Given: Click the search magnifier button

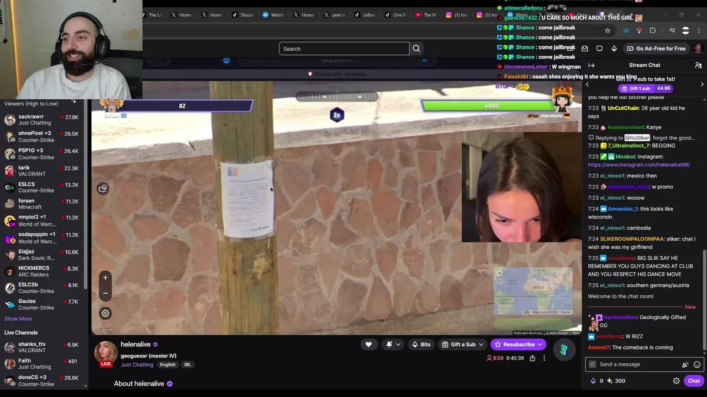Looking at the screenshot, I should pyautogui.click(x=416, y=49).
